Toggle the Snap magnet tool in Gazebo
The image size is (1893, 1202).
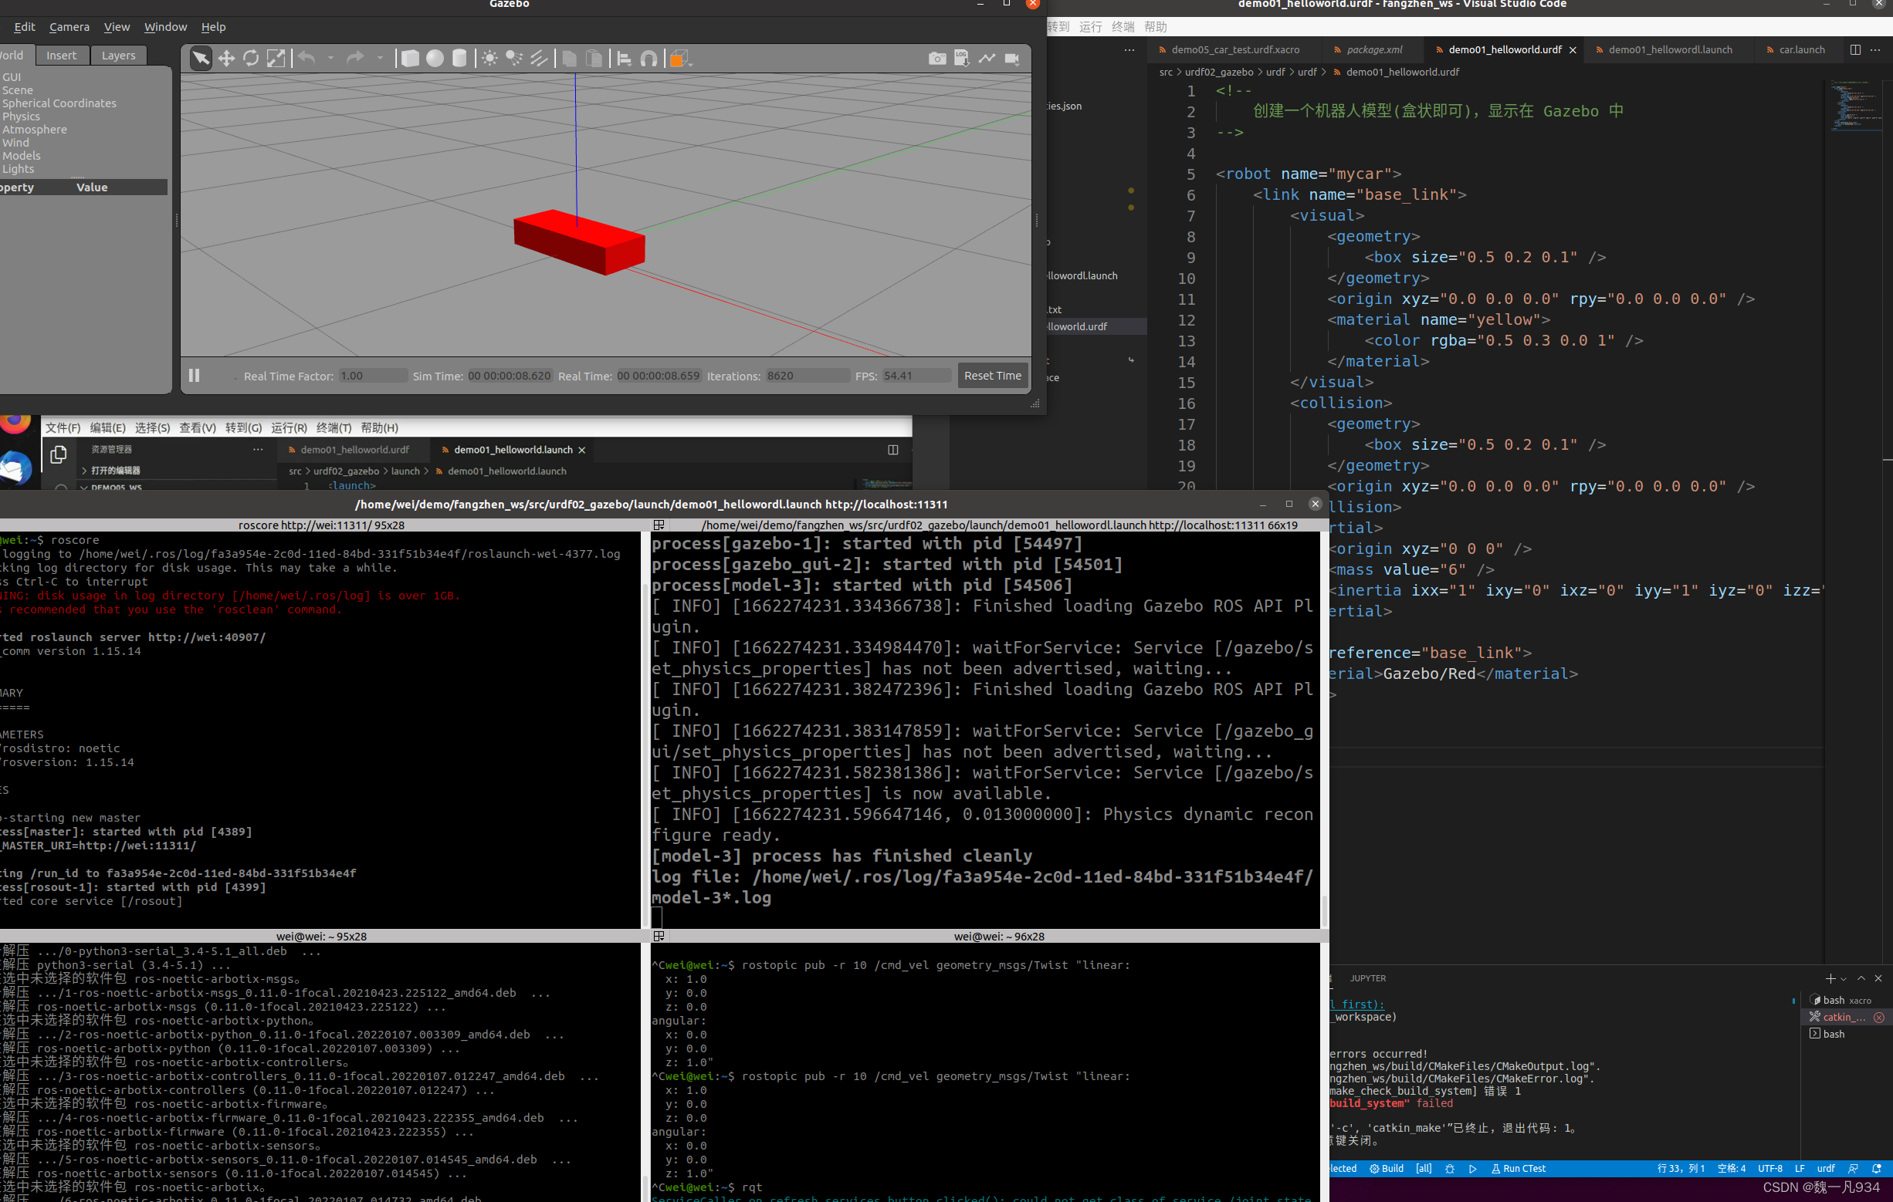coord(649,59)
